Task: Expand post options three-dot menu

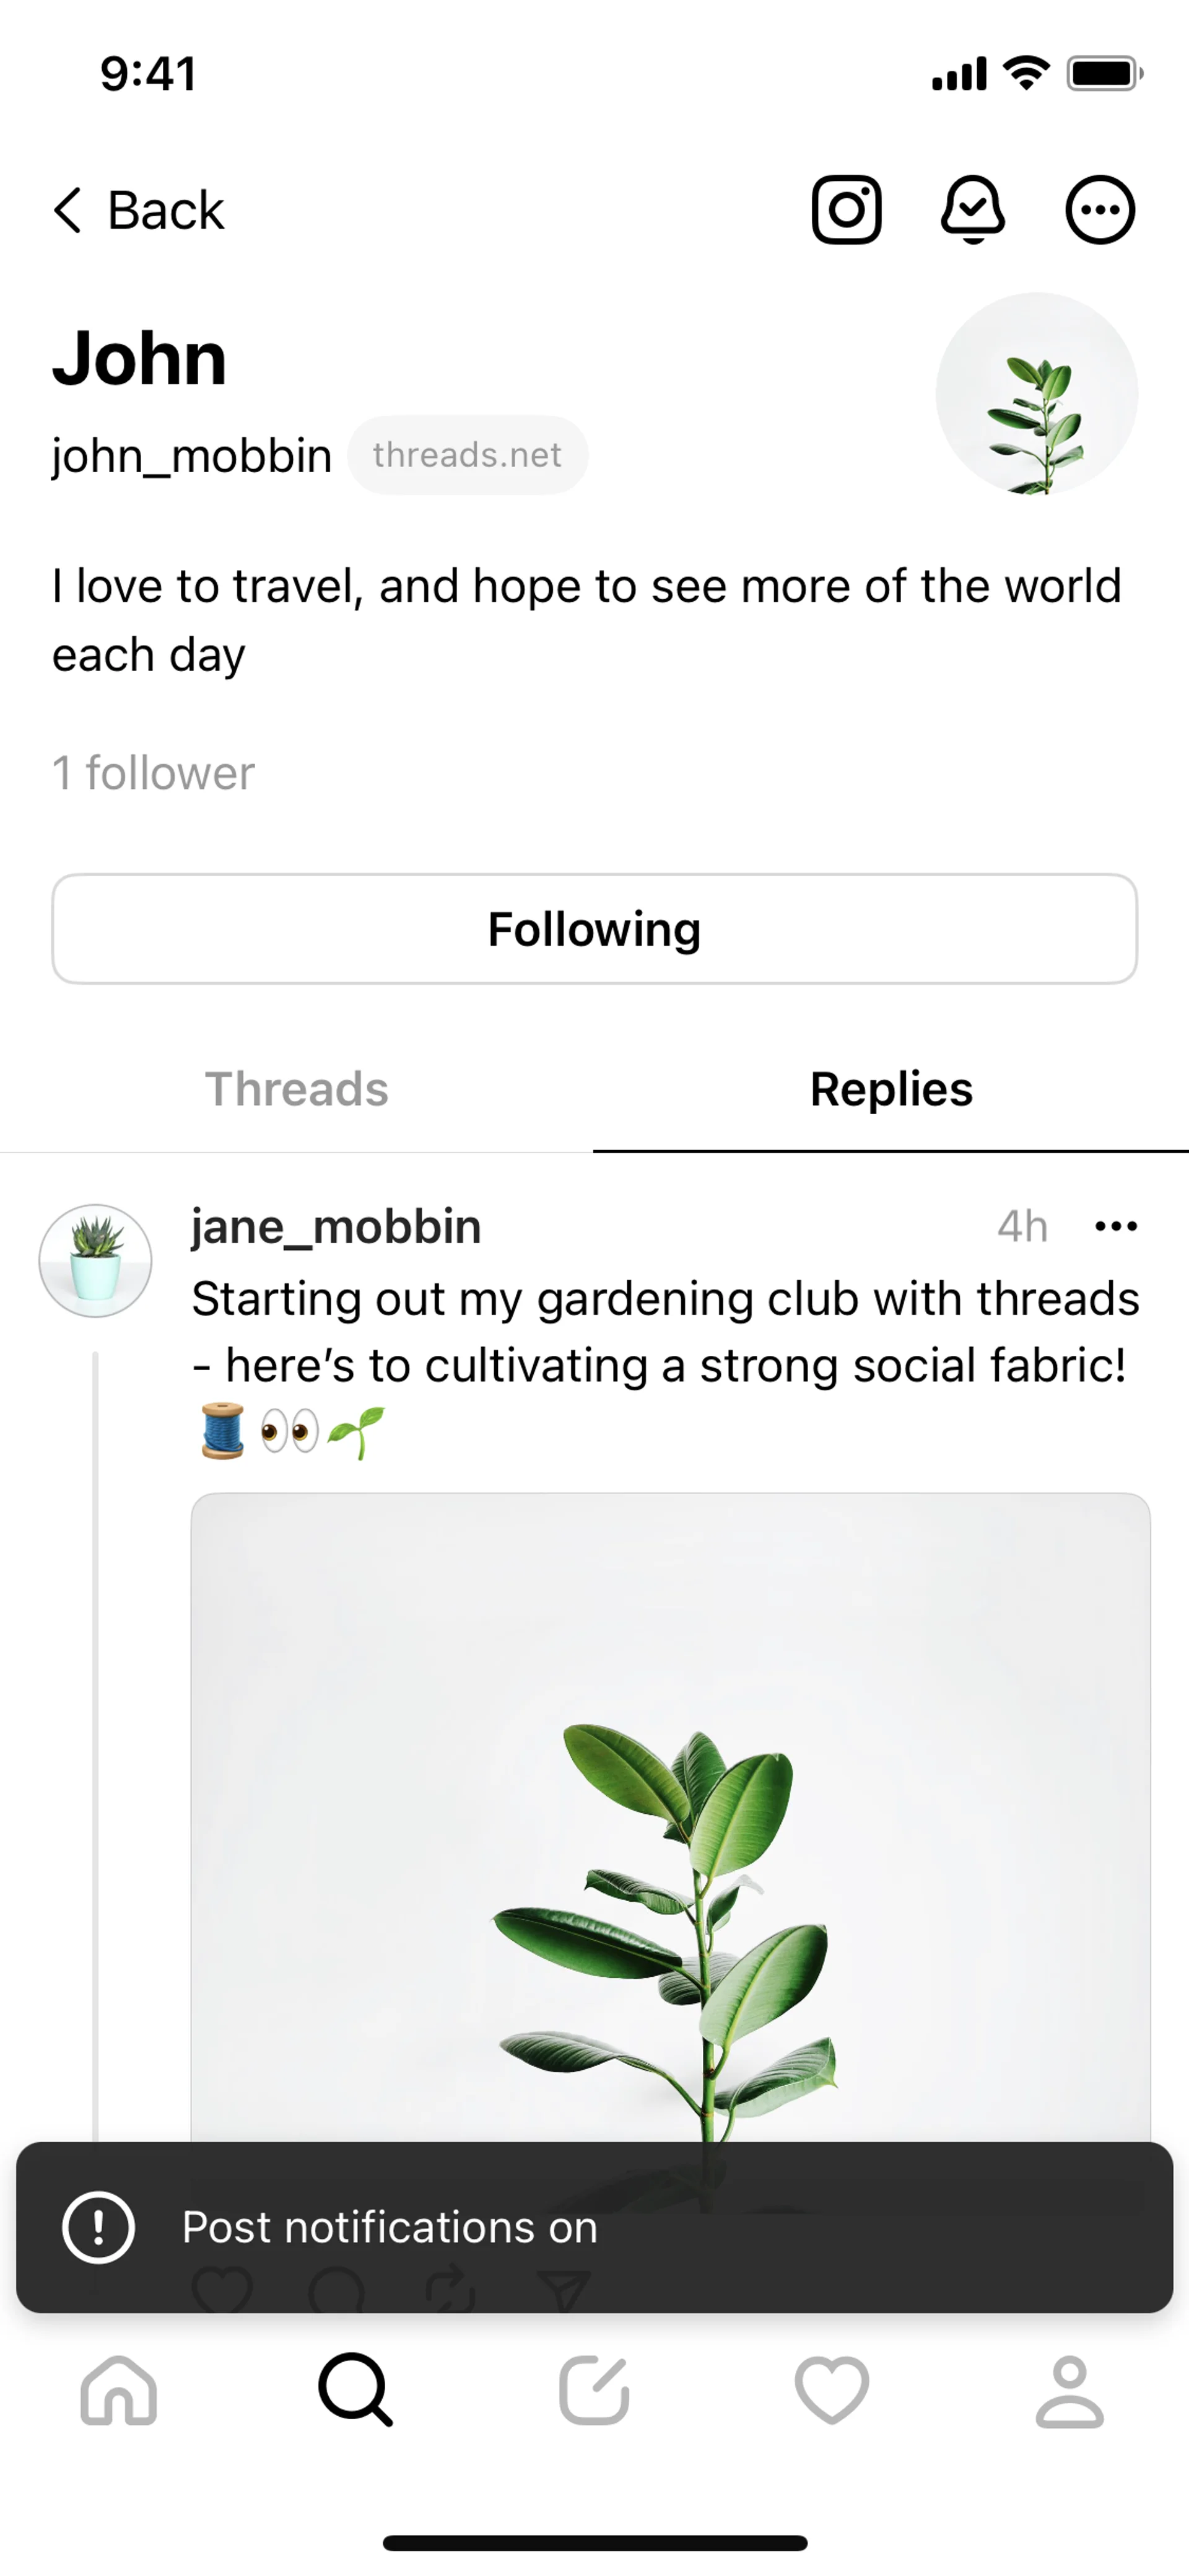Action: coord(1116,1227)
